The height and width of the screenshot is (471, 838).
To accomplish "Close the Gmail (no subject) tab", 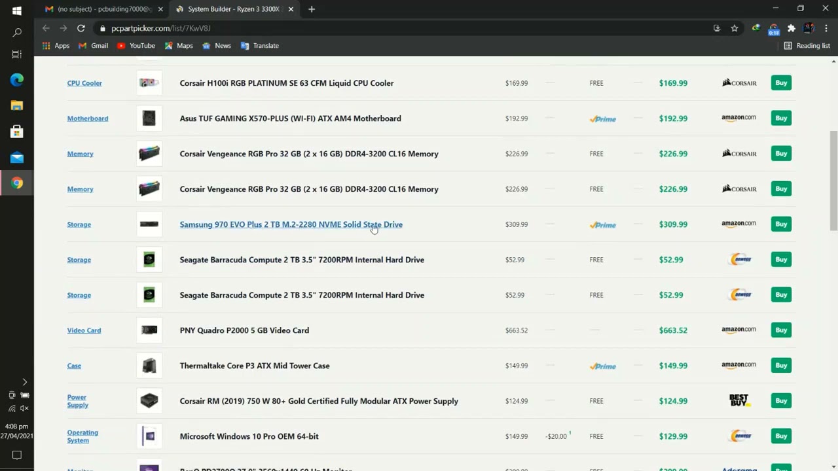I will point(160,9).
